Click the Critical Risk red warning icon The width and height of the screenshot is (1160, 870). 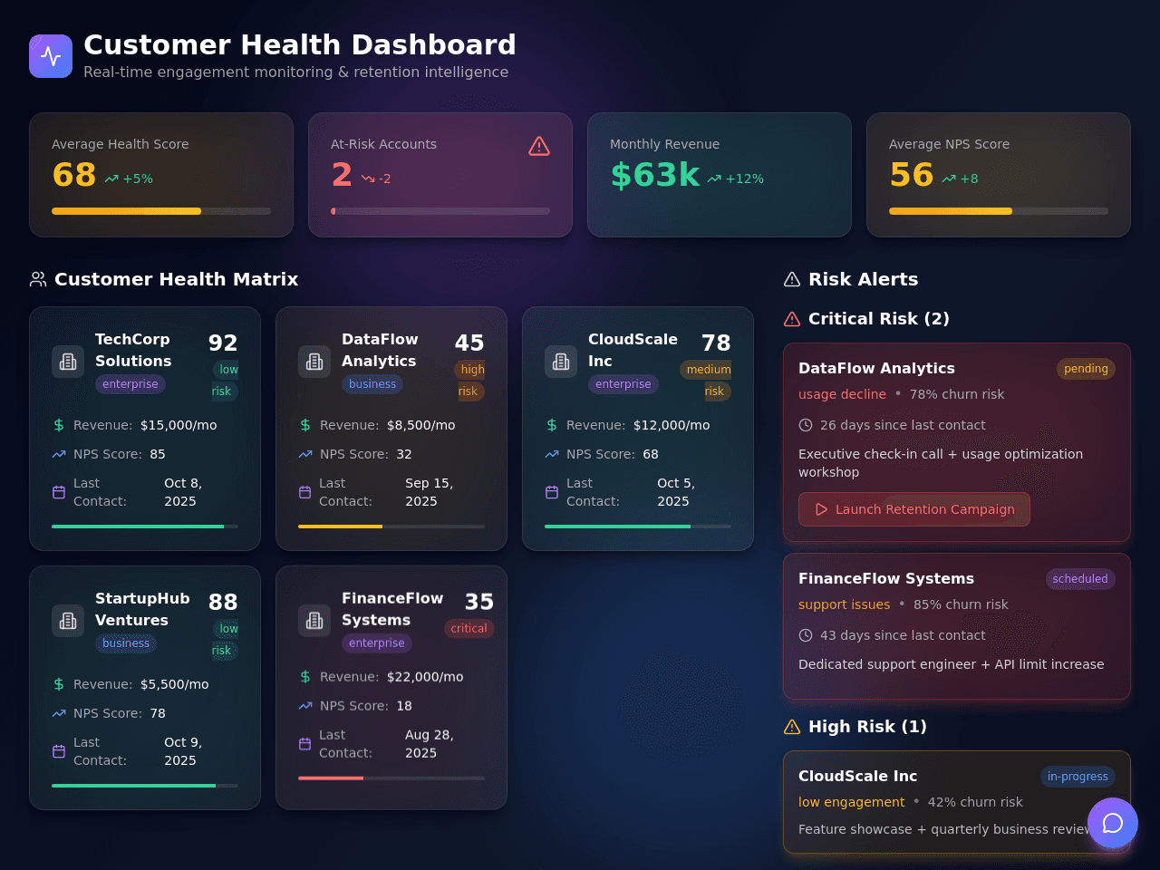(x=792, y=319)
